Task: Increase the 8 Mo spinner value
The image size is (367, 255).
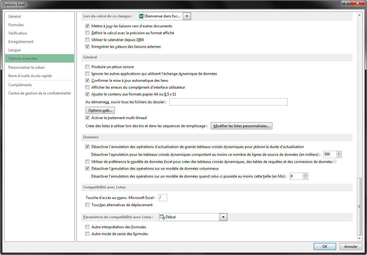Action: [305, 174]
